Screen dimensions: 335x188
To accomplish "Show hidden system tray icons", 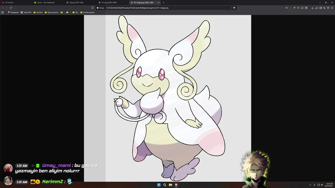I will pyautogui.click(x=310, y=185).
